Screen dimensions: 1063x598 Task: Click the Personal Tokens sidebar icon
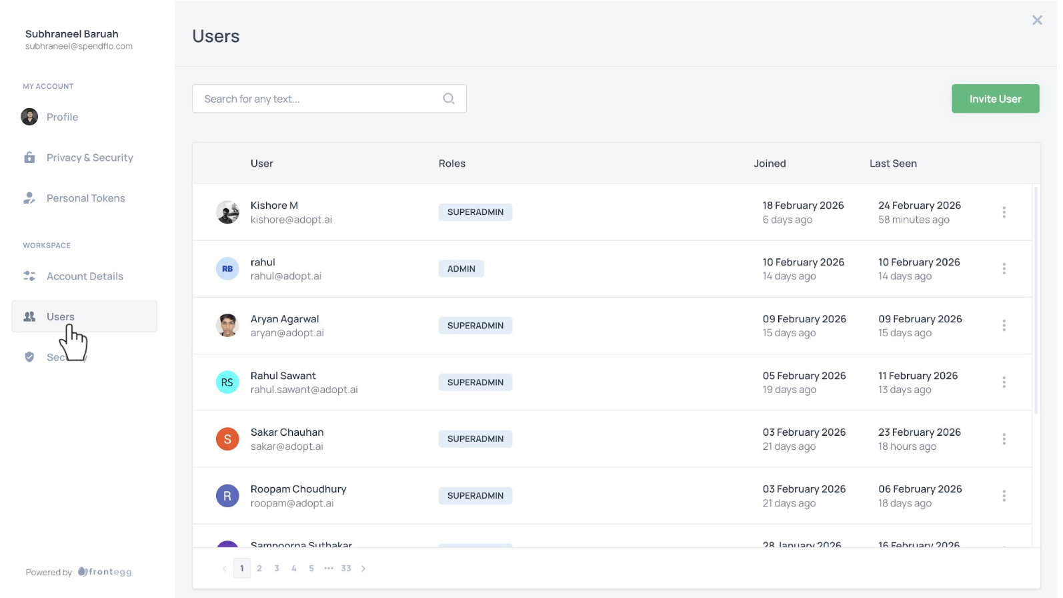(29, 198)
